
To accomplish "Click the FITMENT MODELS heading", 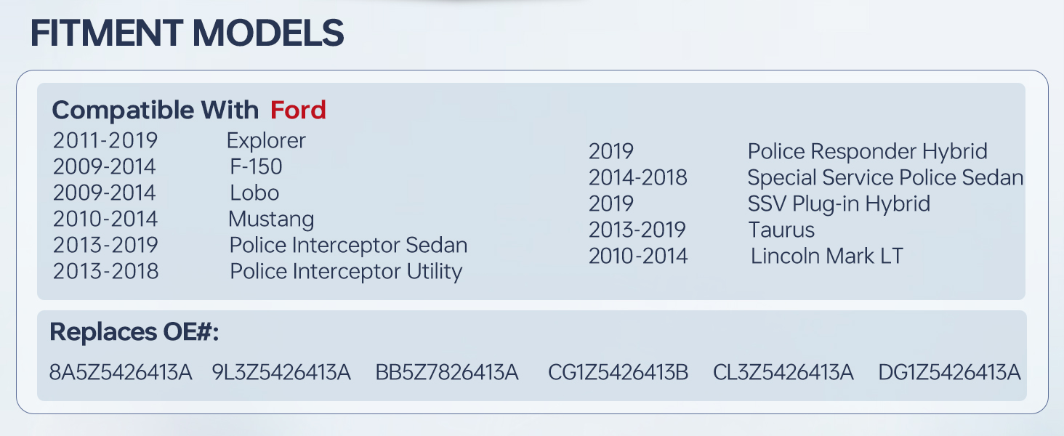I will pos(187,33).
